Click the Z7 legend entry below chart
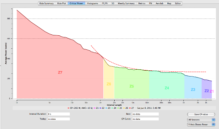 click(x=131, y=108)
